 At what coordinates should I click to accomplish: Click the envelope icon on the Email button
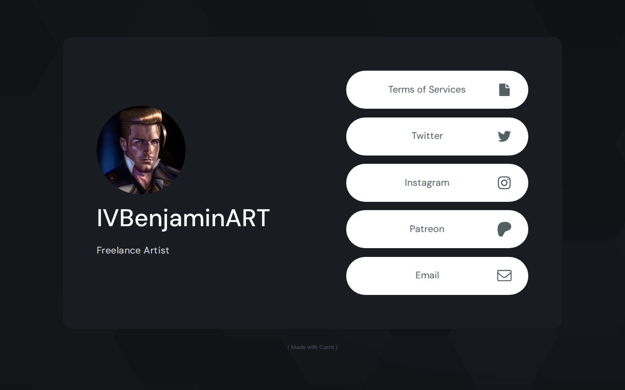click(504, 275)
